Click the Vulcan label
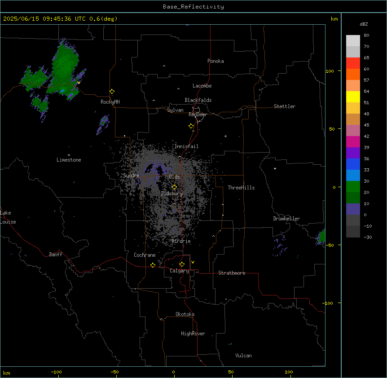Image resolution: width=387 pixels, height=378 pixels. coord(244,356)
